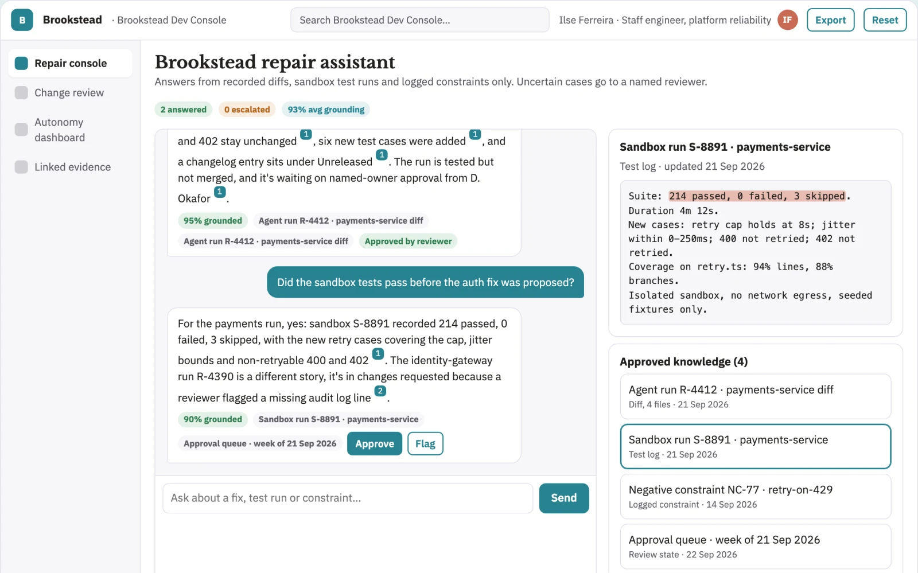Click the '90% grounded' badge

[x=213, y=419]
